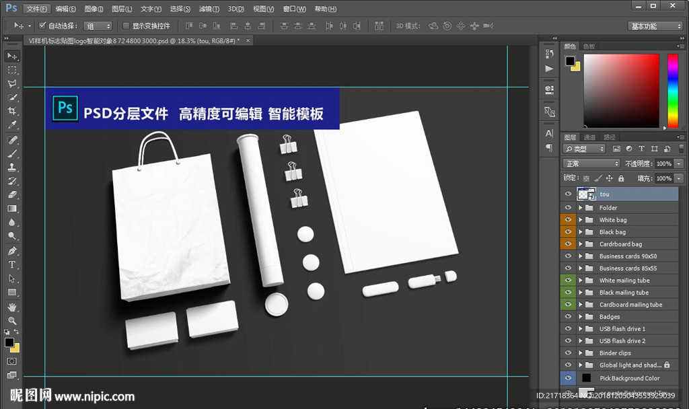Click the rainbow hue slider strip
Screen dimensions: 689x409
point(672,90)
